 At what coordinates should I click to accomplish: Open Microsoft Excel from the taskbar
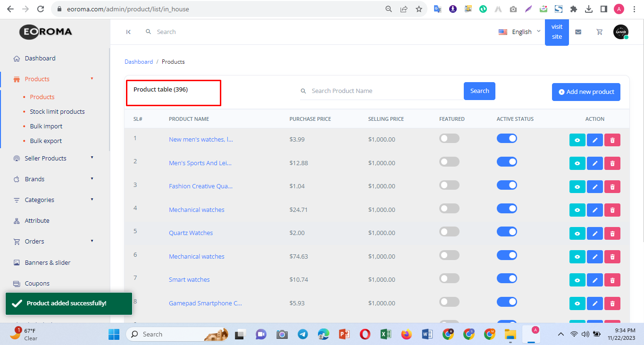[x=385, y=334]
